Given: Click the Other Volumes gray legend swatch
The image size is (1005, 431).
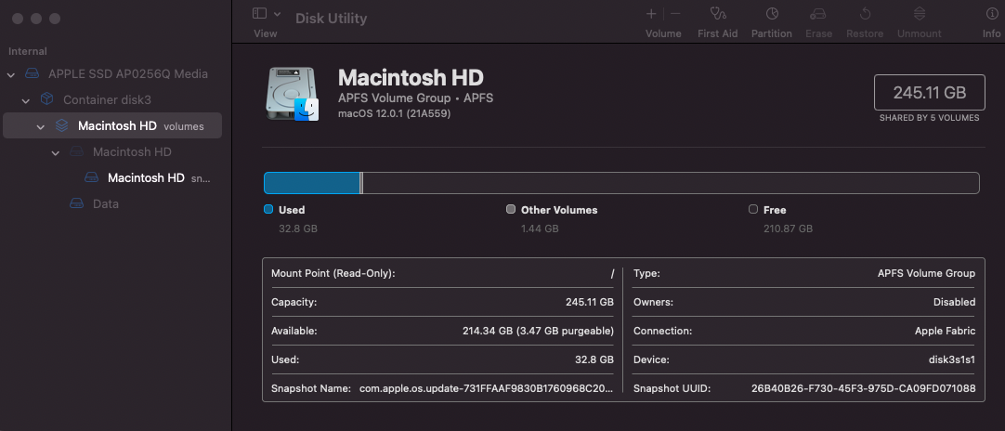Looking at the screenshot, I should (x=511, y=209).
